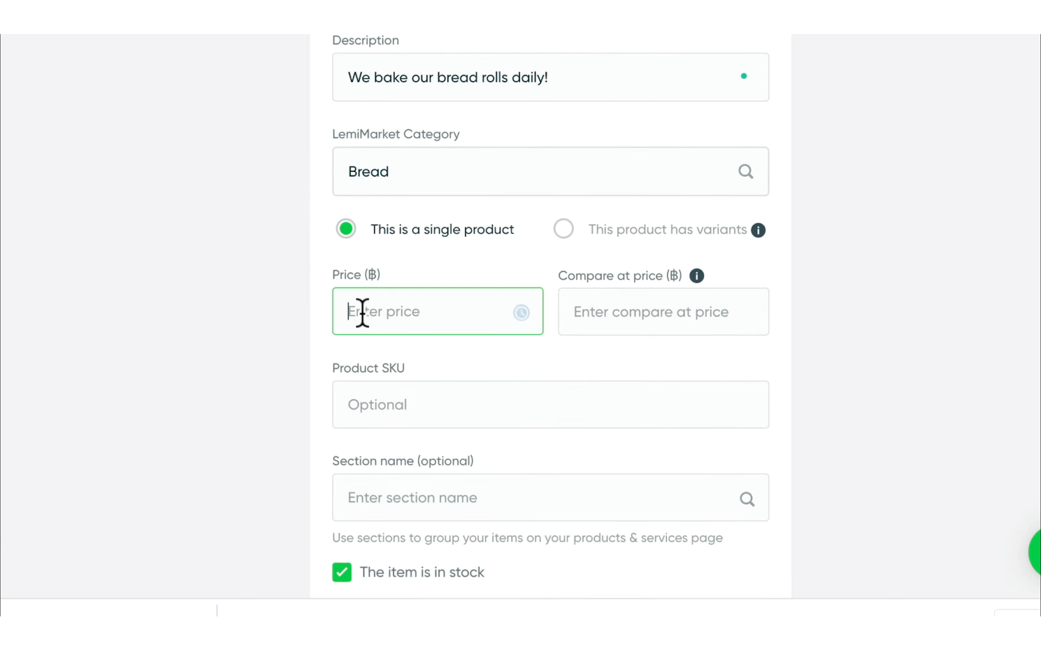This screenshot has height=651, width=1041.
Task: Click the Description field with bread rolls text
Action: pyautogui.click(x=534, y=77)
